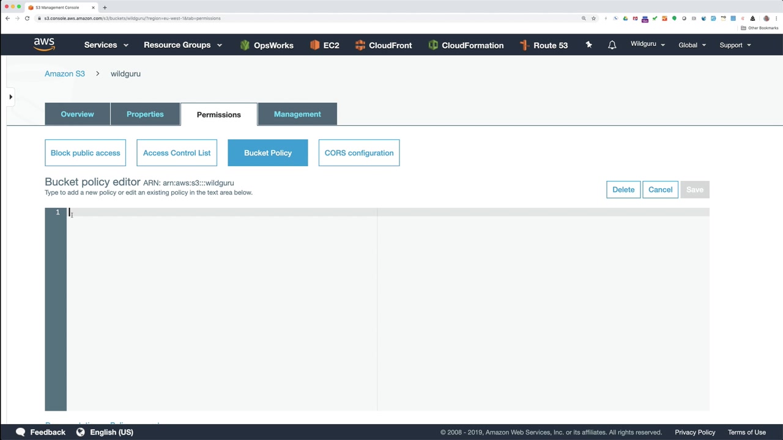Click the wildguru bucket breadcrumb text
The width and height of the screenshot is (783, 440).
point(125,73)
